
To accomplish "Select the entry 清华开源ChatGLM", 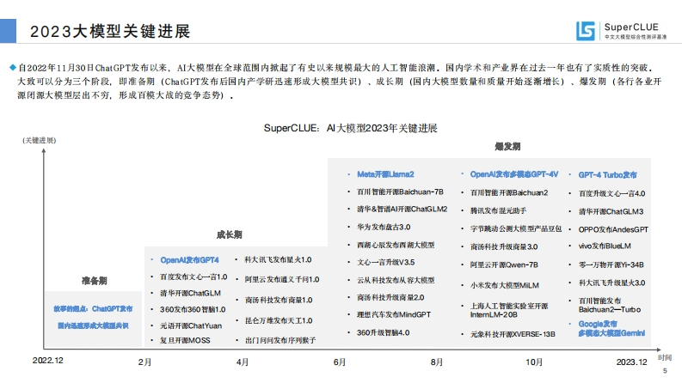I will click(191, 293).
